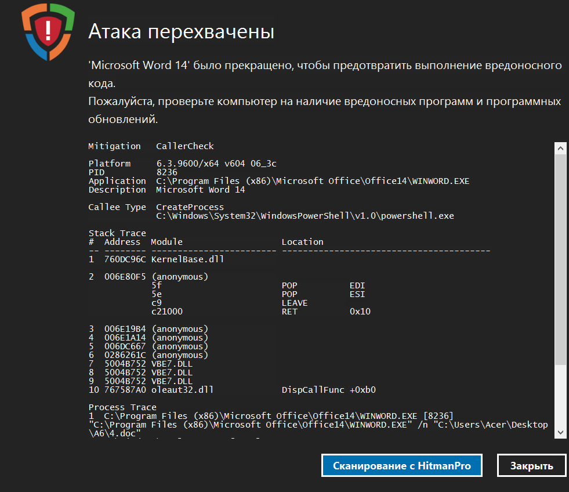The width and height of the screenshot is (569, 492).
Task: Click the 'DispCallFunc +0xb0' location
Action: click(329, 390)
